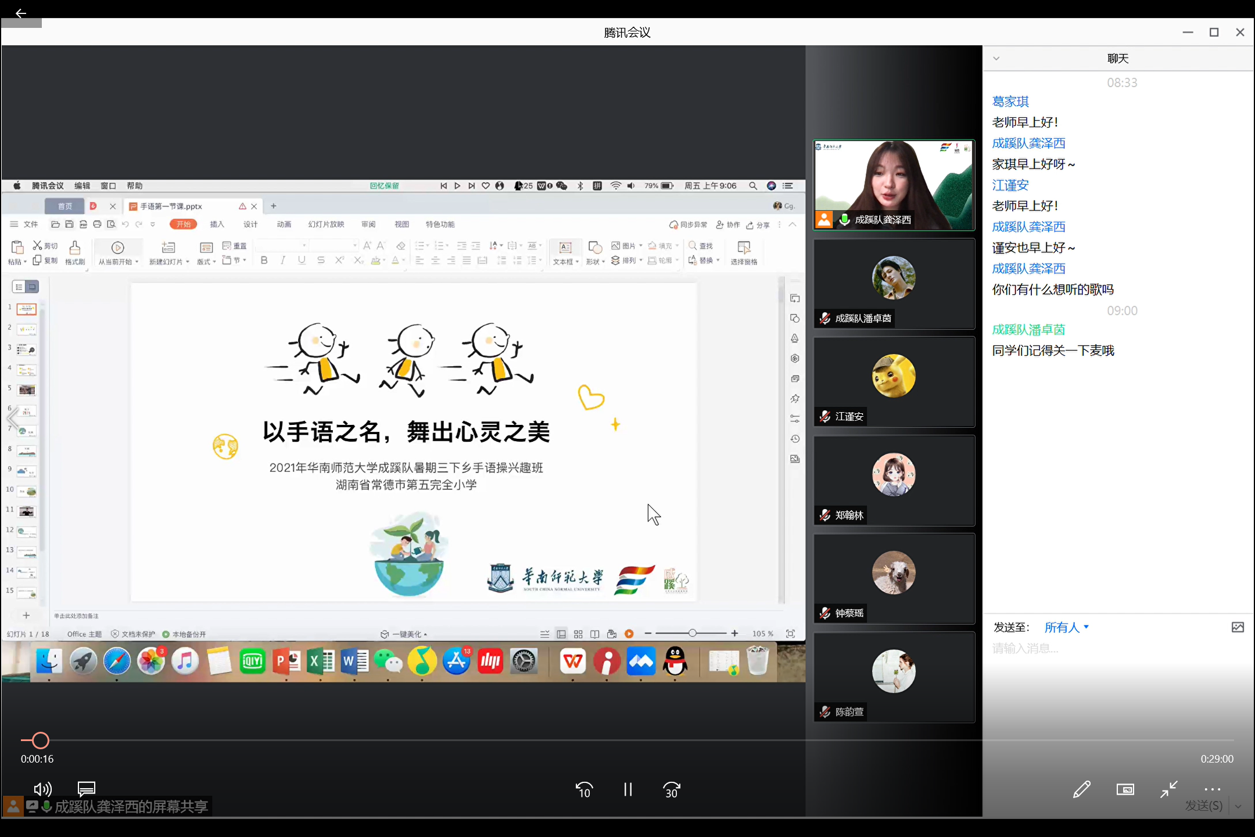
Task: Open the pen annotation tool in player
Action: click(x=1081, y=789)
